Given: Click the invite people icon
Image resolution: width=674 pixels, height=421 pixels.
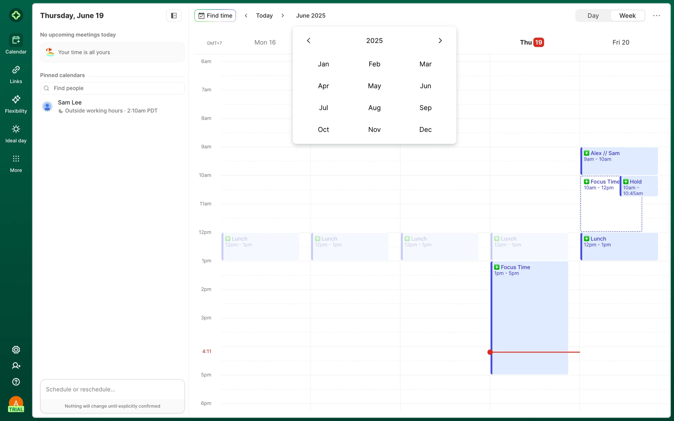Looking at the screenshot, I should (x=16, y=366).
